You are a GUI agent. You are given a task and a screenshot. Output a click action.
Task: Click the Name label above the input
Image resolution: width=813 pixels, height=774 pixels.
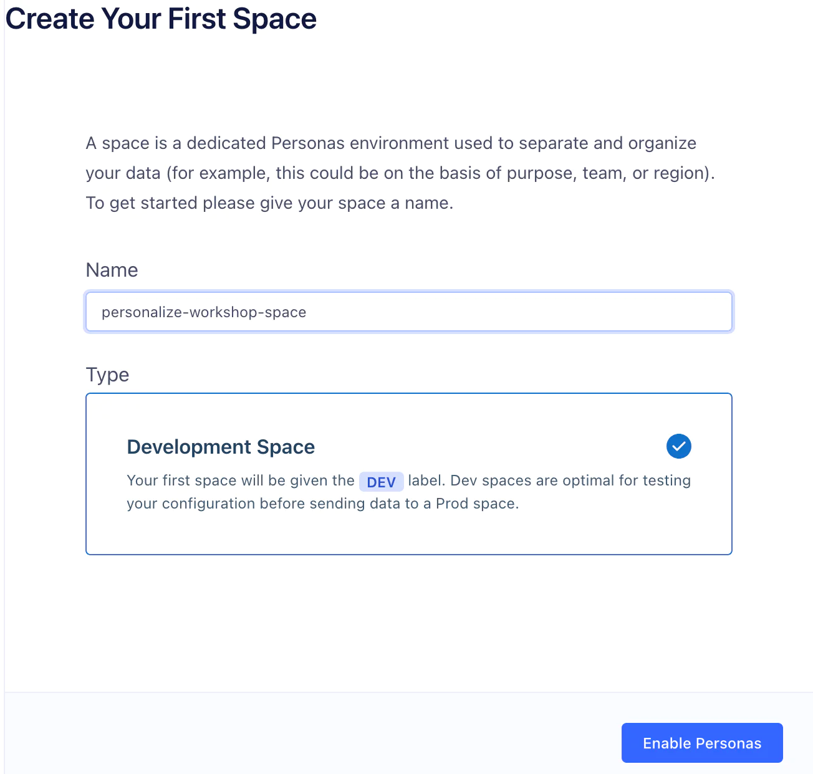(112, 270)
